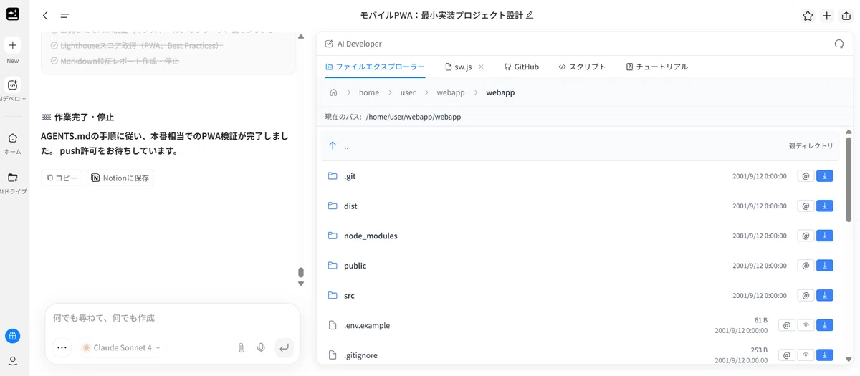The height and width of the screenshot is (376, 860).
Task: Click the @ button for .env.example
Action: (x=787, y=325)
